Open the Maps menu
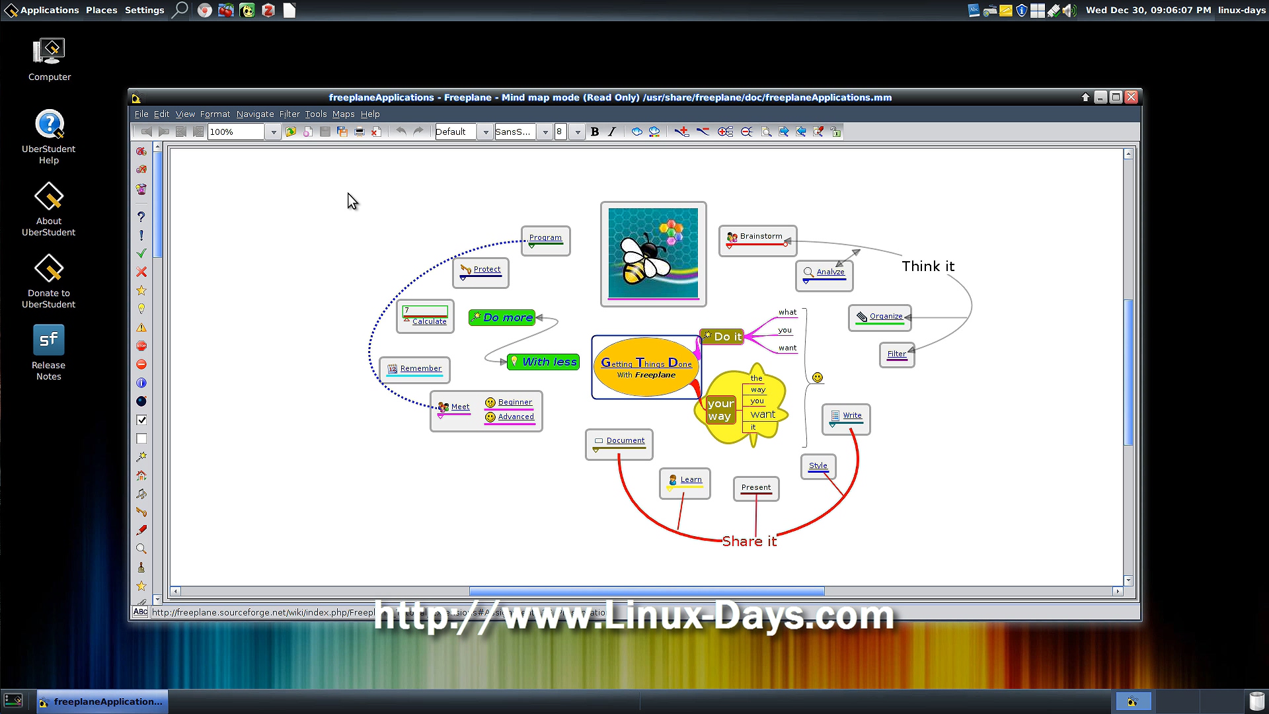This screenshot has width=1269, height=714. (x=343, y=114)
